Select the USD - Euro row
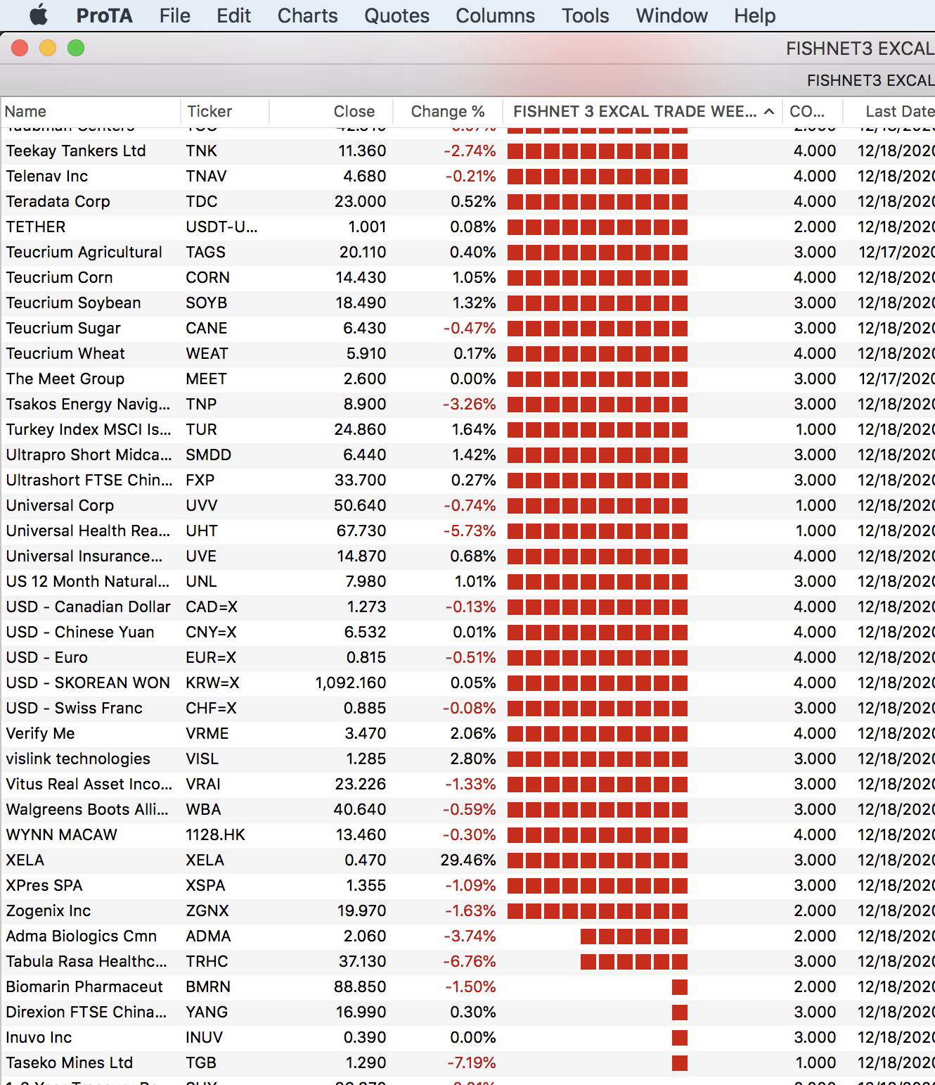 pyautogui.click(x=468, y=657)
